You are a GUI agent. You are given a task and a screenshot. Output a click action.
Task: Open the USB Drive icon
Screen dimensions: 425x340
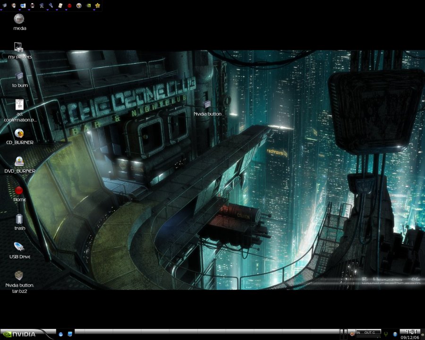[x=19, y=246]
